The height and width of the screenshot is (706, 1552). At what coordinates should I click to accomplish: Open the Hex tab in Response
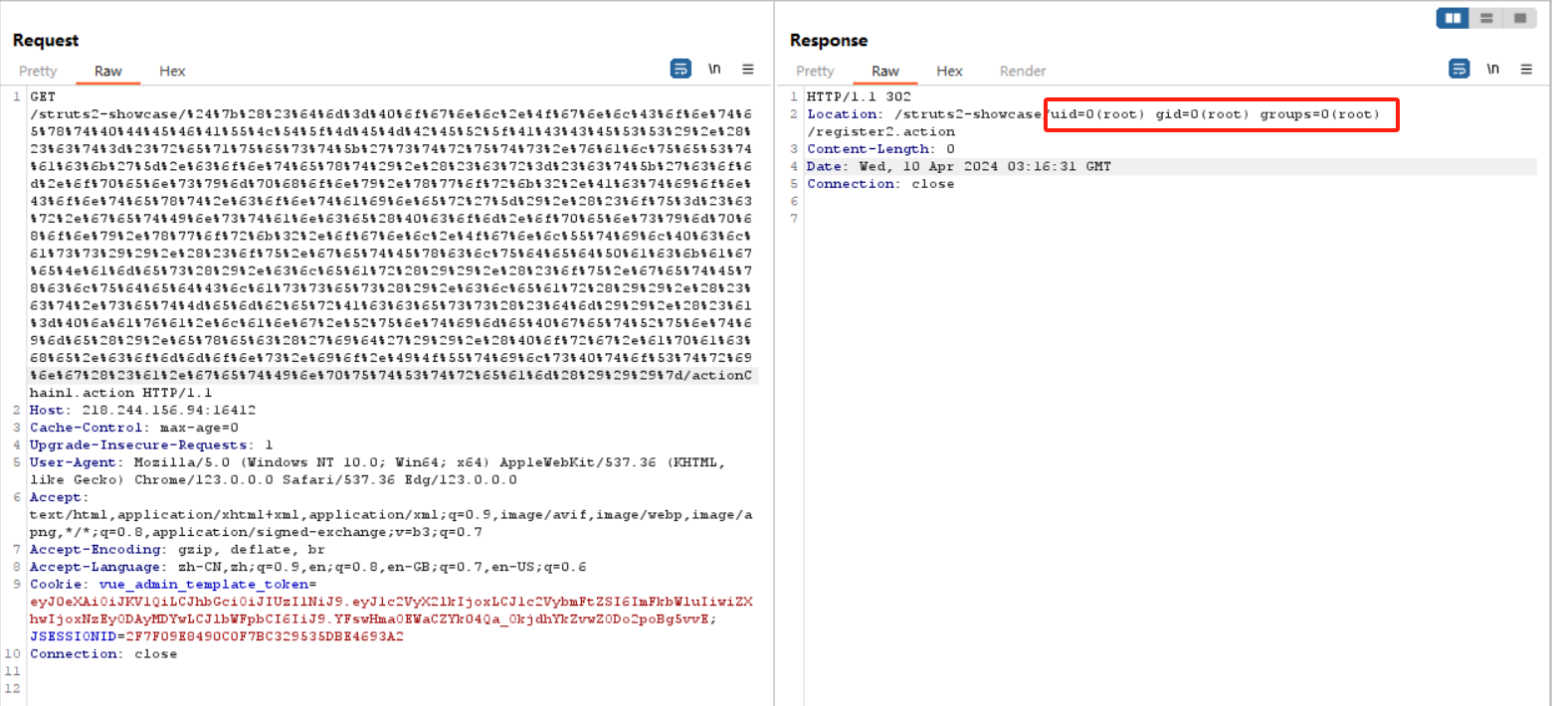click(x=949, y=72)
